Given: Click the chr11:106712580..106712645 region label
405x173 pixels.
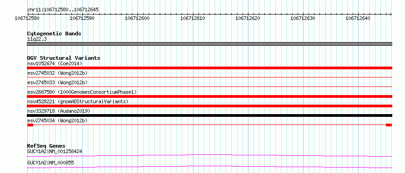Looking at the screenshot, I should (63, 10).
